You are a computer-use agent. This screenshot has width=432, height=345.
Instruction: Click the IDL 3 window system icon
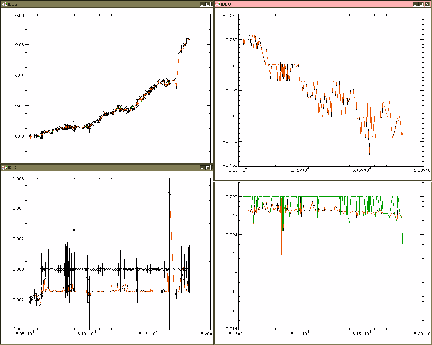[4, 168]
